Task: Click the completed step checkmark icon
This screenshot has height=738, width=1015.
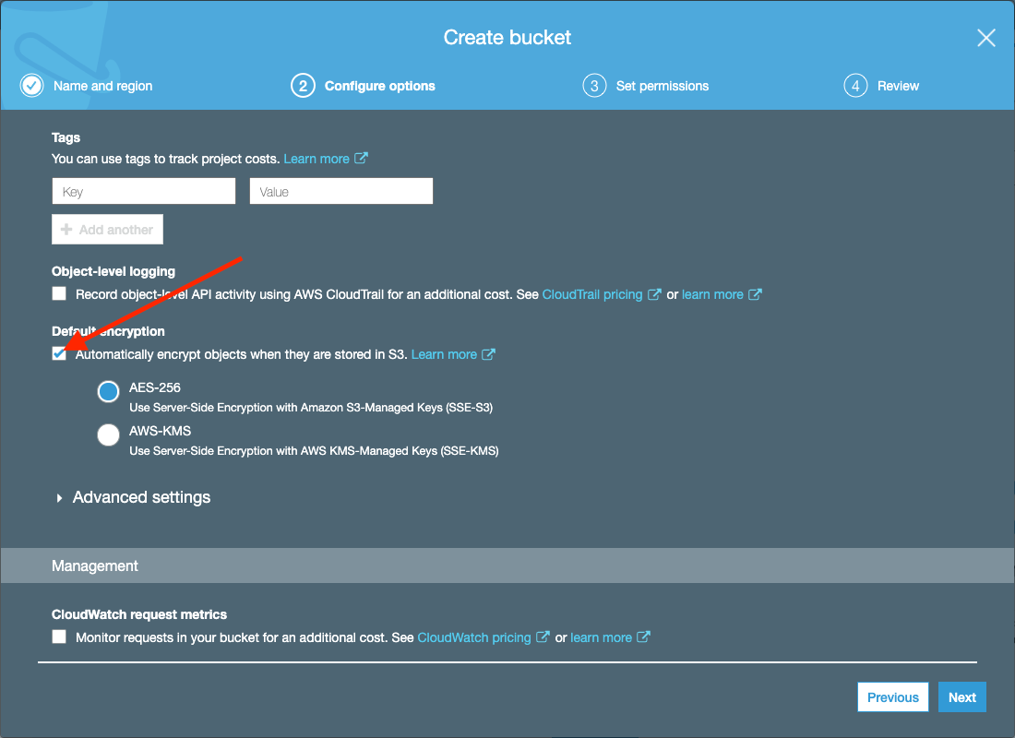Action: pos(31,86)
